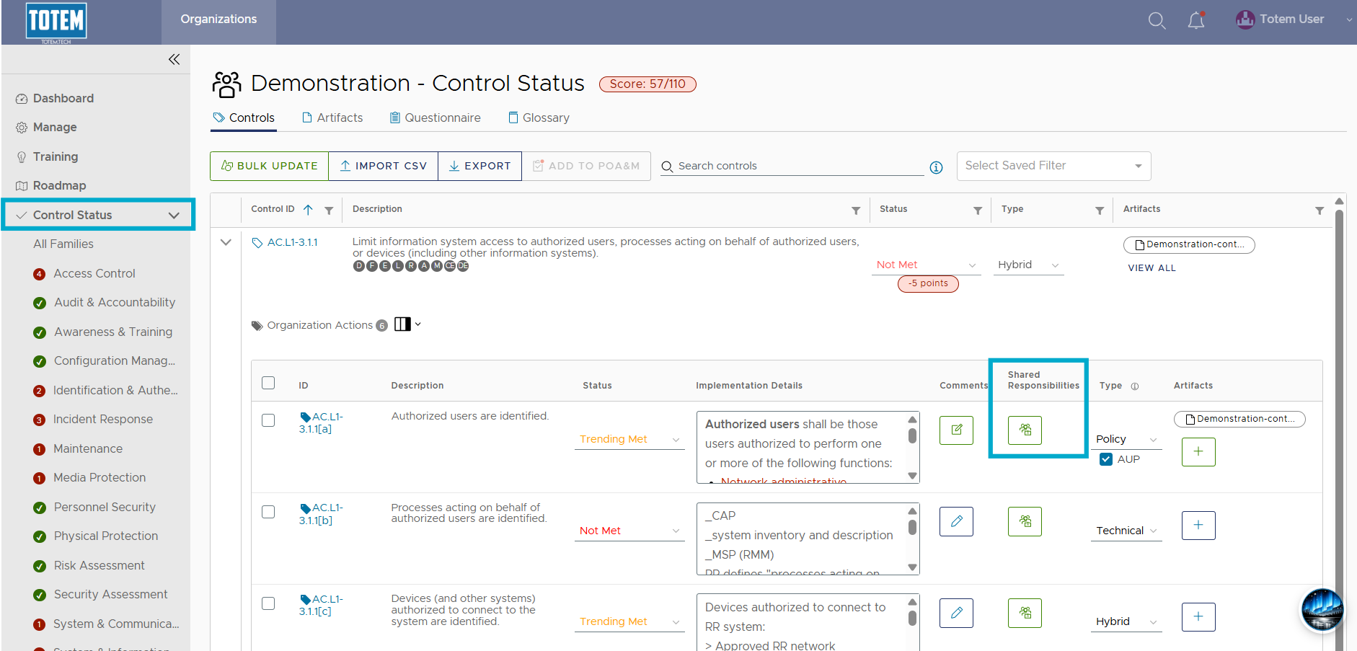This screenshot has height=651, width=1357.
Task: Go to Dashboard in sidebar
Action: click(63, 99)
